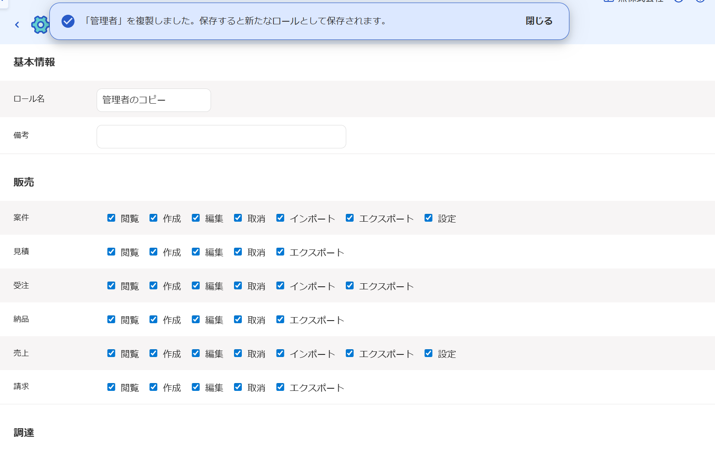Uncheck 閲覧 in the 受注 row
715x449 pixels.
point(111,285)
